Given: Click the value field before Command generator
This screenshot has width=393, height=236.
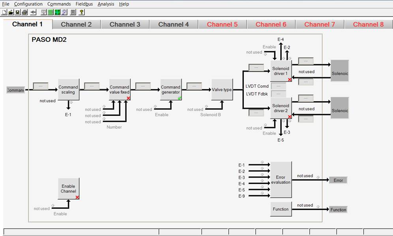Looking at the screenshot, I should 143,86.
